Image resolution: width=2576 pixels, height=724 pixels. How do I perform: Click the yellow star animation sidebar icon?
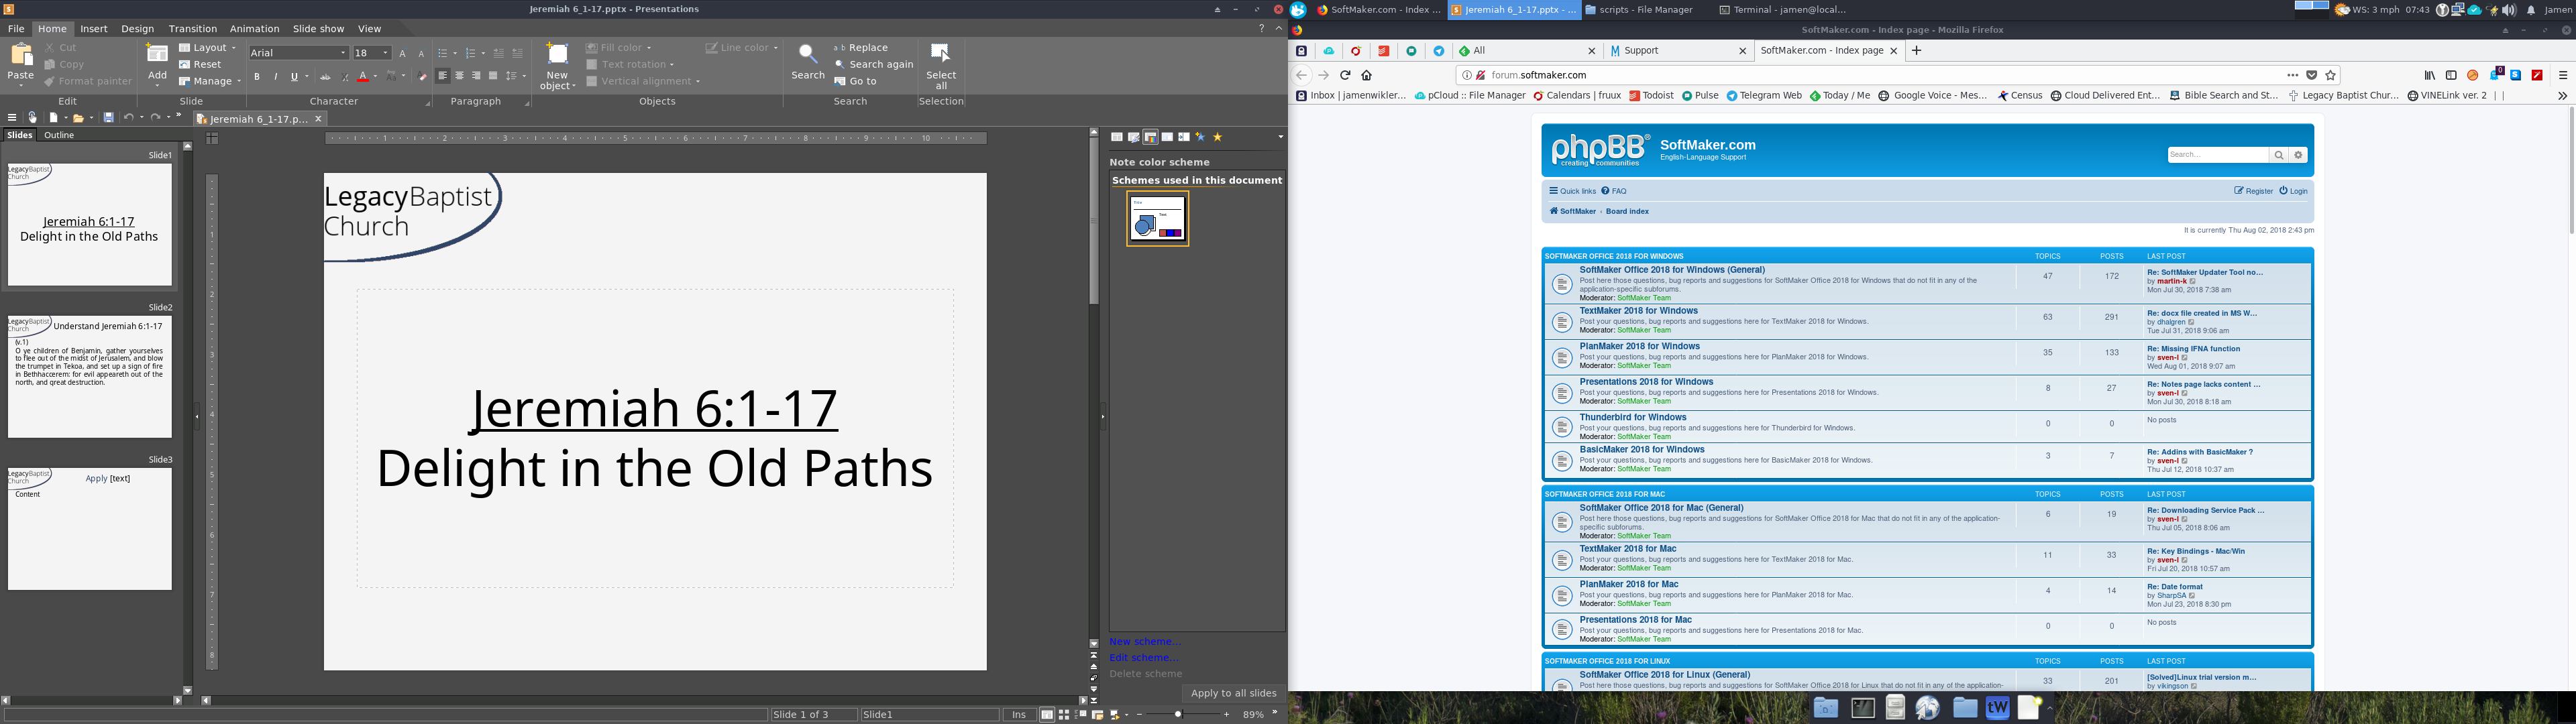pos(1217,137)
